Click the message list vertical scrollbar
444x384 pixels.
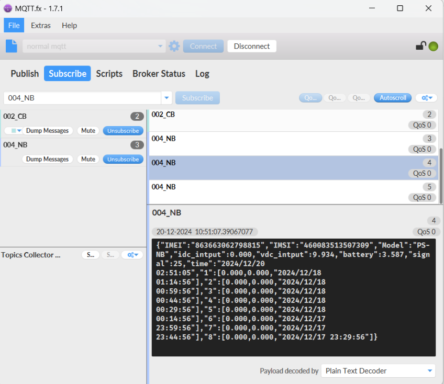[x=441, y=175]
